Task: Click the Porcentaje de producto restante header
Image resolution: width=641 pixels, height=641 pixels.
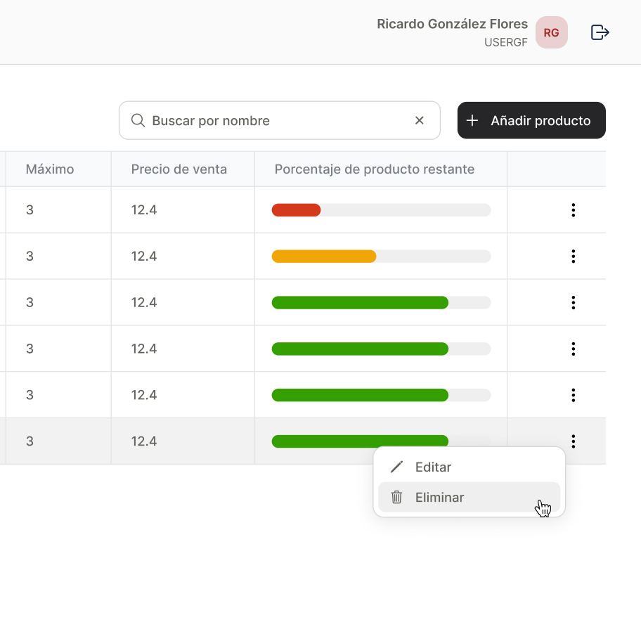Action: [x=375, y=169]
